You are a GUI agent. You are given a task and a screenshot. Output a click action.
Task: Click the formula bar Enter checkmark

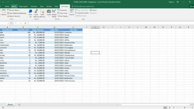pyautogui.click(x=21, y=23)
